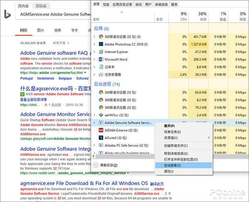Expand the 360极速浏览器 (5) app group
249x202 pixels.
[x=95, y=37]
